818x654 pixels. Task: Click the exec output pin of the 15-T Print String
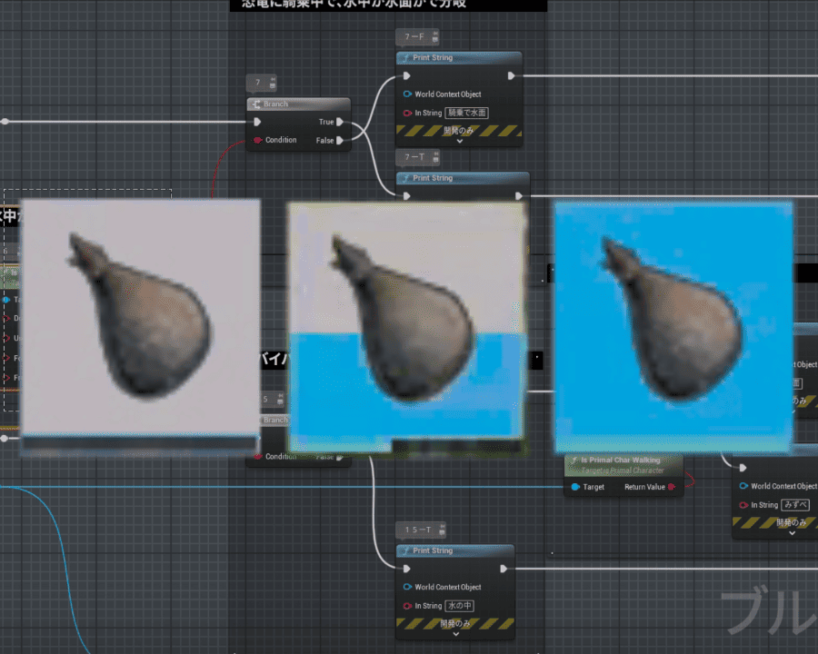[x=504, y=569]
